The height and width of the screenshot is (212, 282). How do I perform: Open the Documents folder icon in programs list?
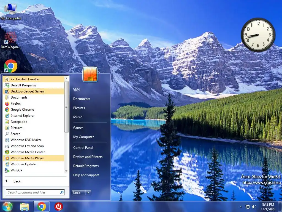pos(7,97)
